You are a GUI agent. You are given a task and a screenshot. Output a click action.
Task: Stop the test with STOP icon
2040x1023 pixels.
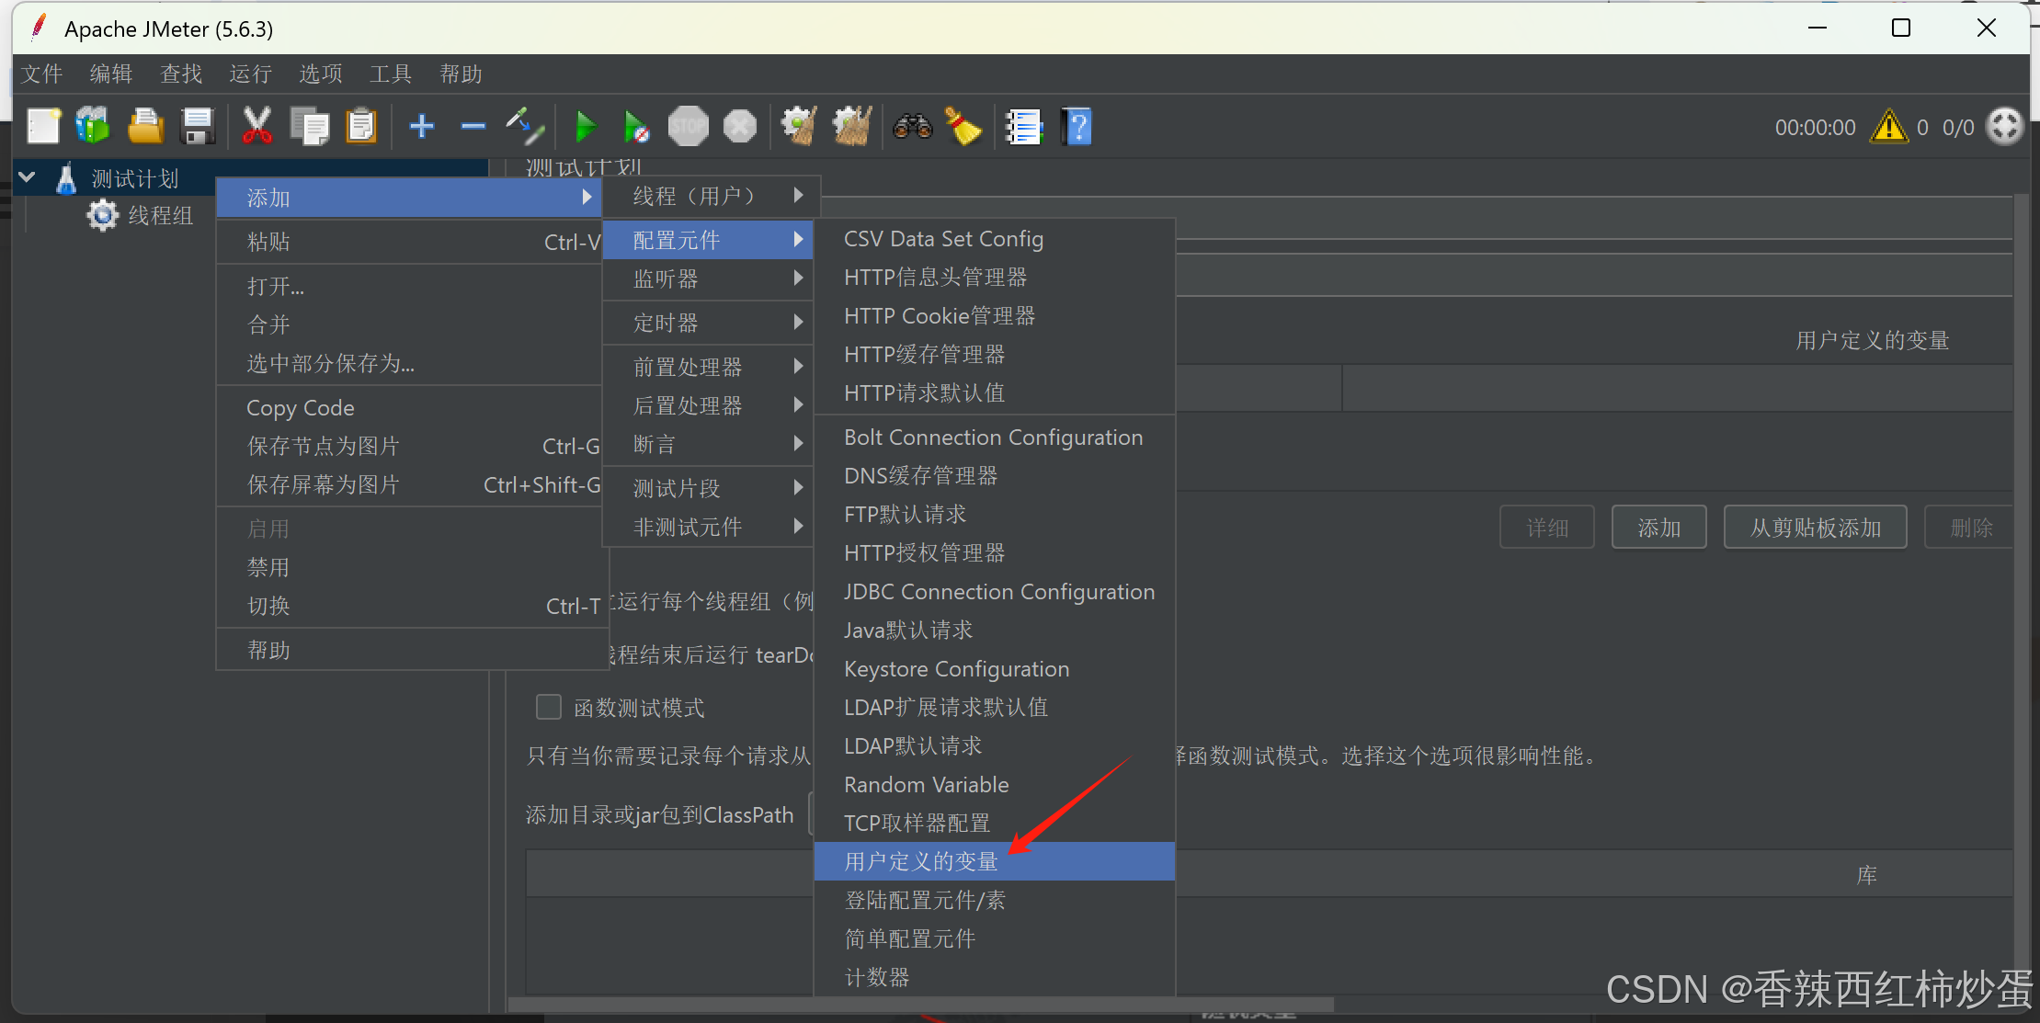pyautogui.click(x=689, y=127)
